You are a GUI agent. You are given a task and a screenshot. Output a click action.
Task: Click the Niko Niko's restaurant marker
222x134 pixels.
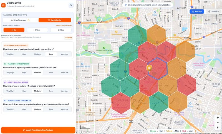92,89
